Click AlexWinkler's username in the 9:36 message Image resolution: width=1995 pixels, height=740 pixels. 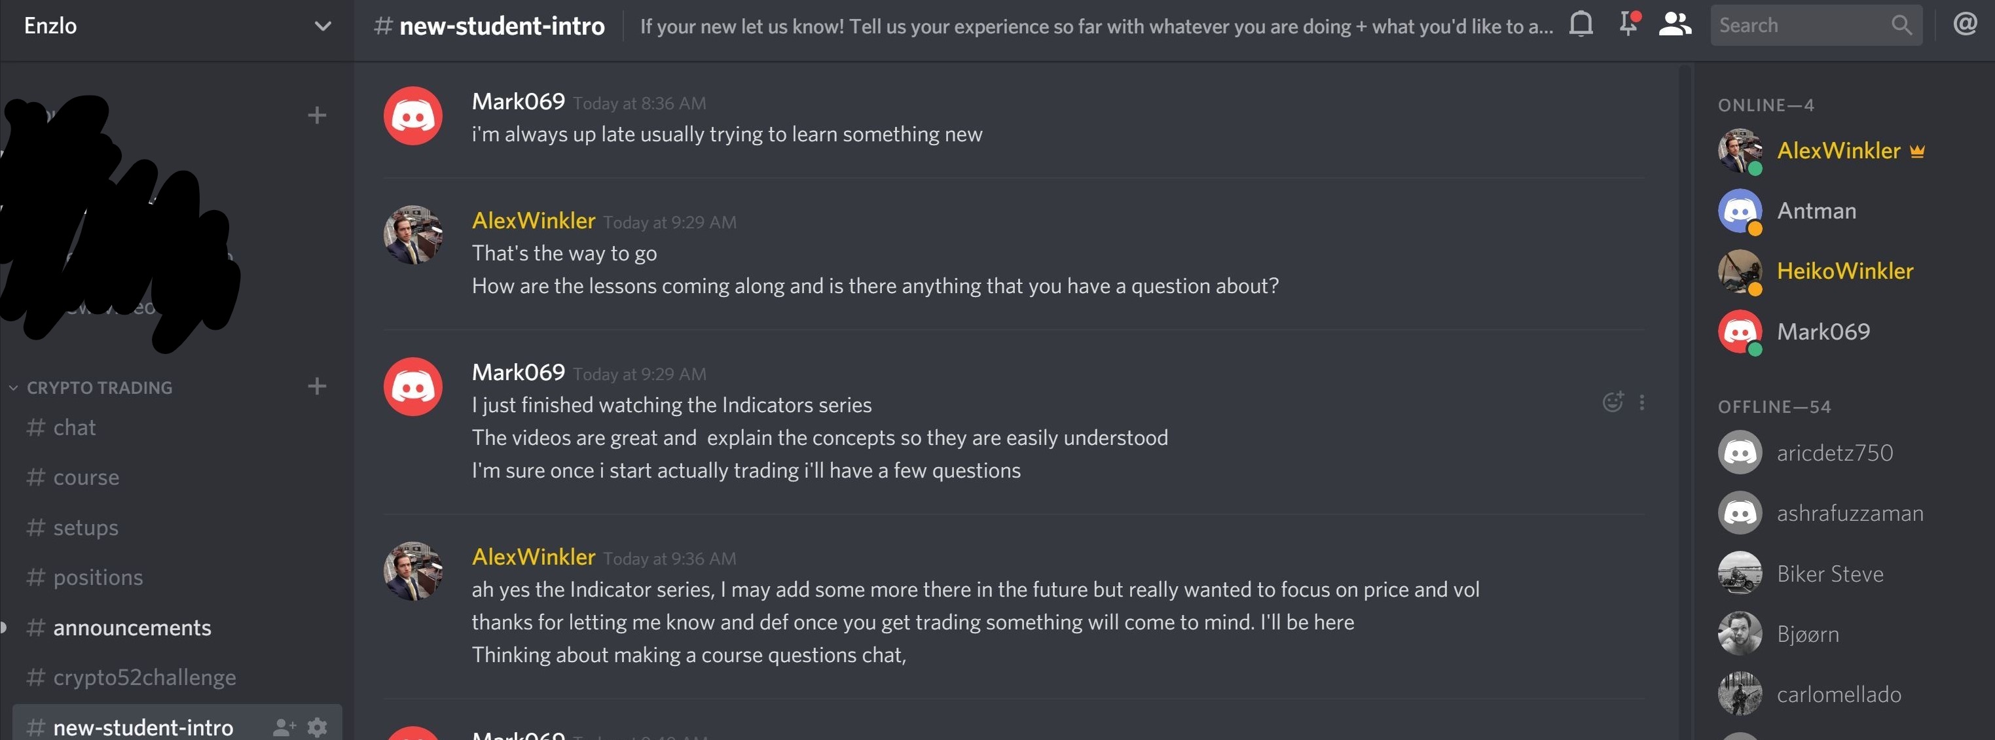click(x=534, y=557)
